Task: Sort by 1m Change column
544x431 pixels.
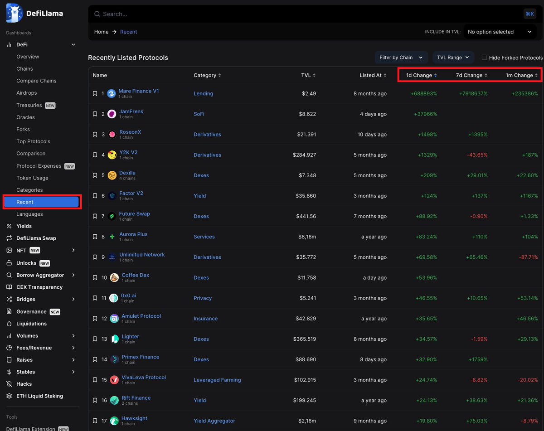Action: (x=522, y=75)
